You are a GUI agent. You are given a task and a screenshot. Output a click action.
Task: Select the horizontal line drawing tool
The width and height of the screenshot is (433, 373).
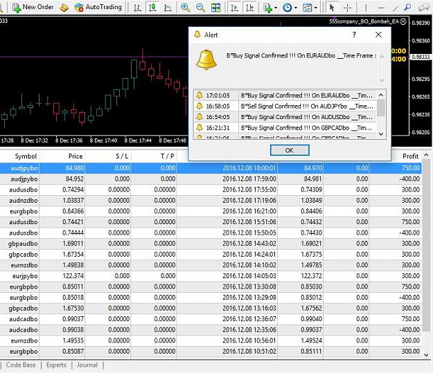[381, 8]
